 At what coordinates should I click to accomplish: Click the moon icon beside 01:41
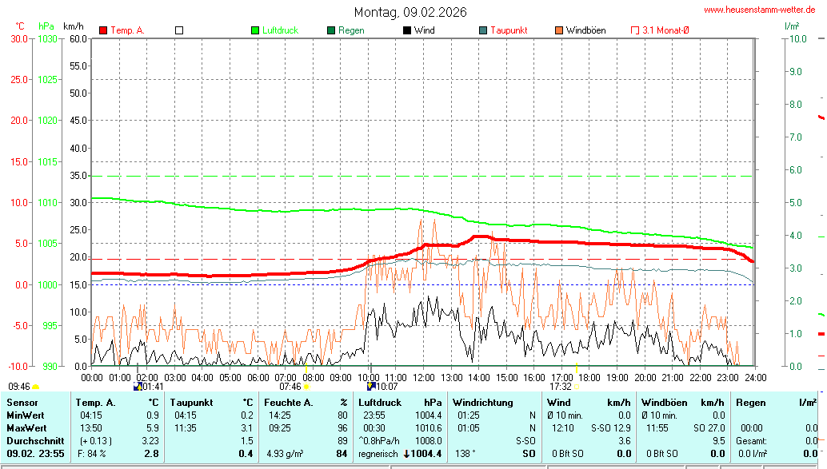(137, 387)
